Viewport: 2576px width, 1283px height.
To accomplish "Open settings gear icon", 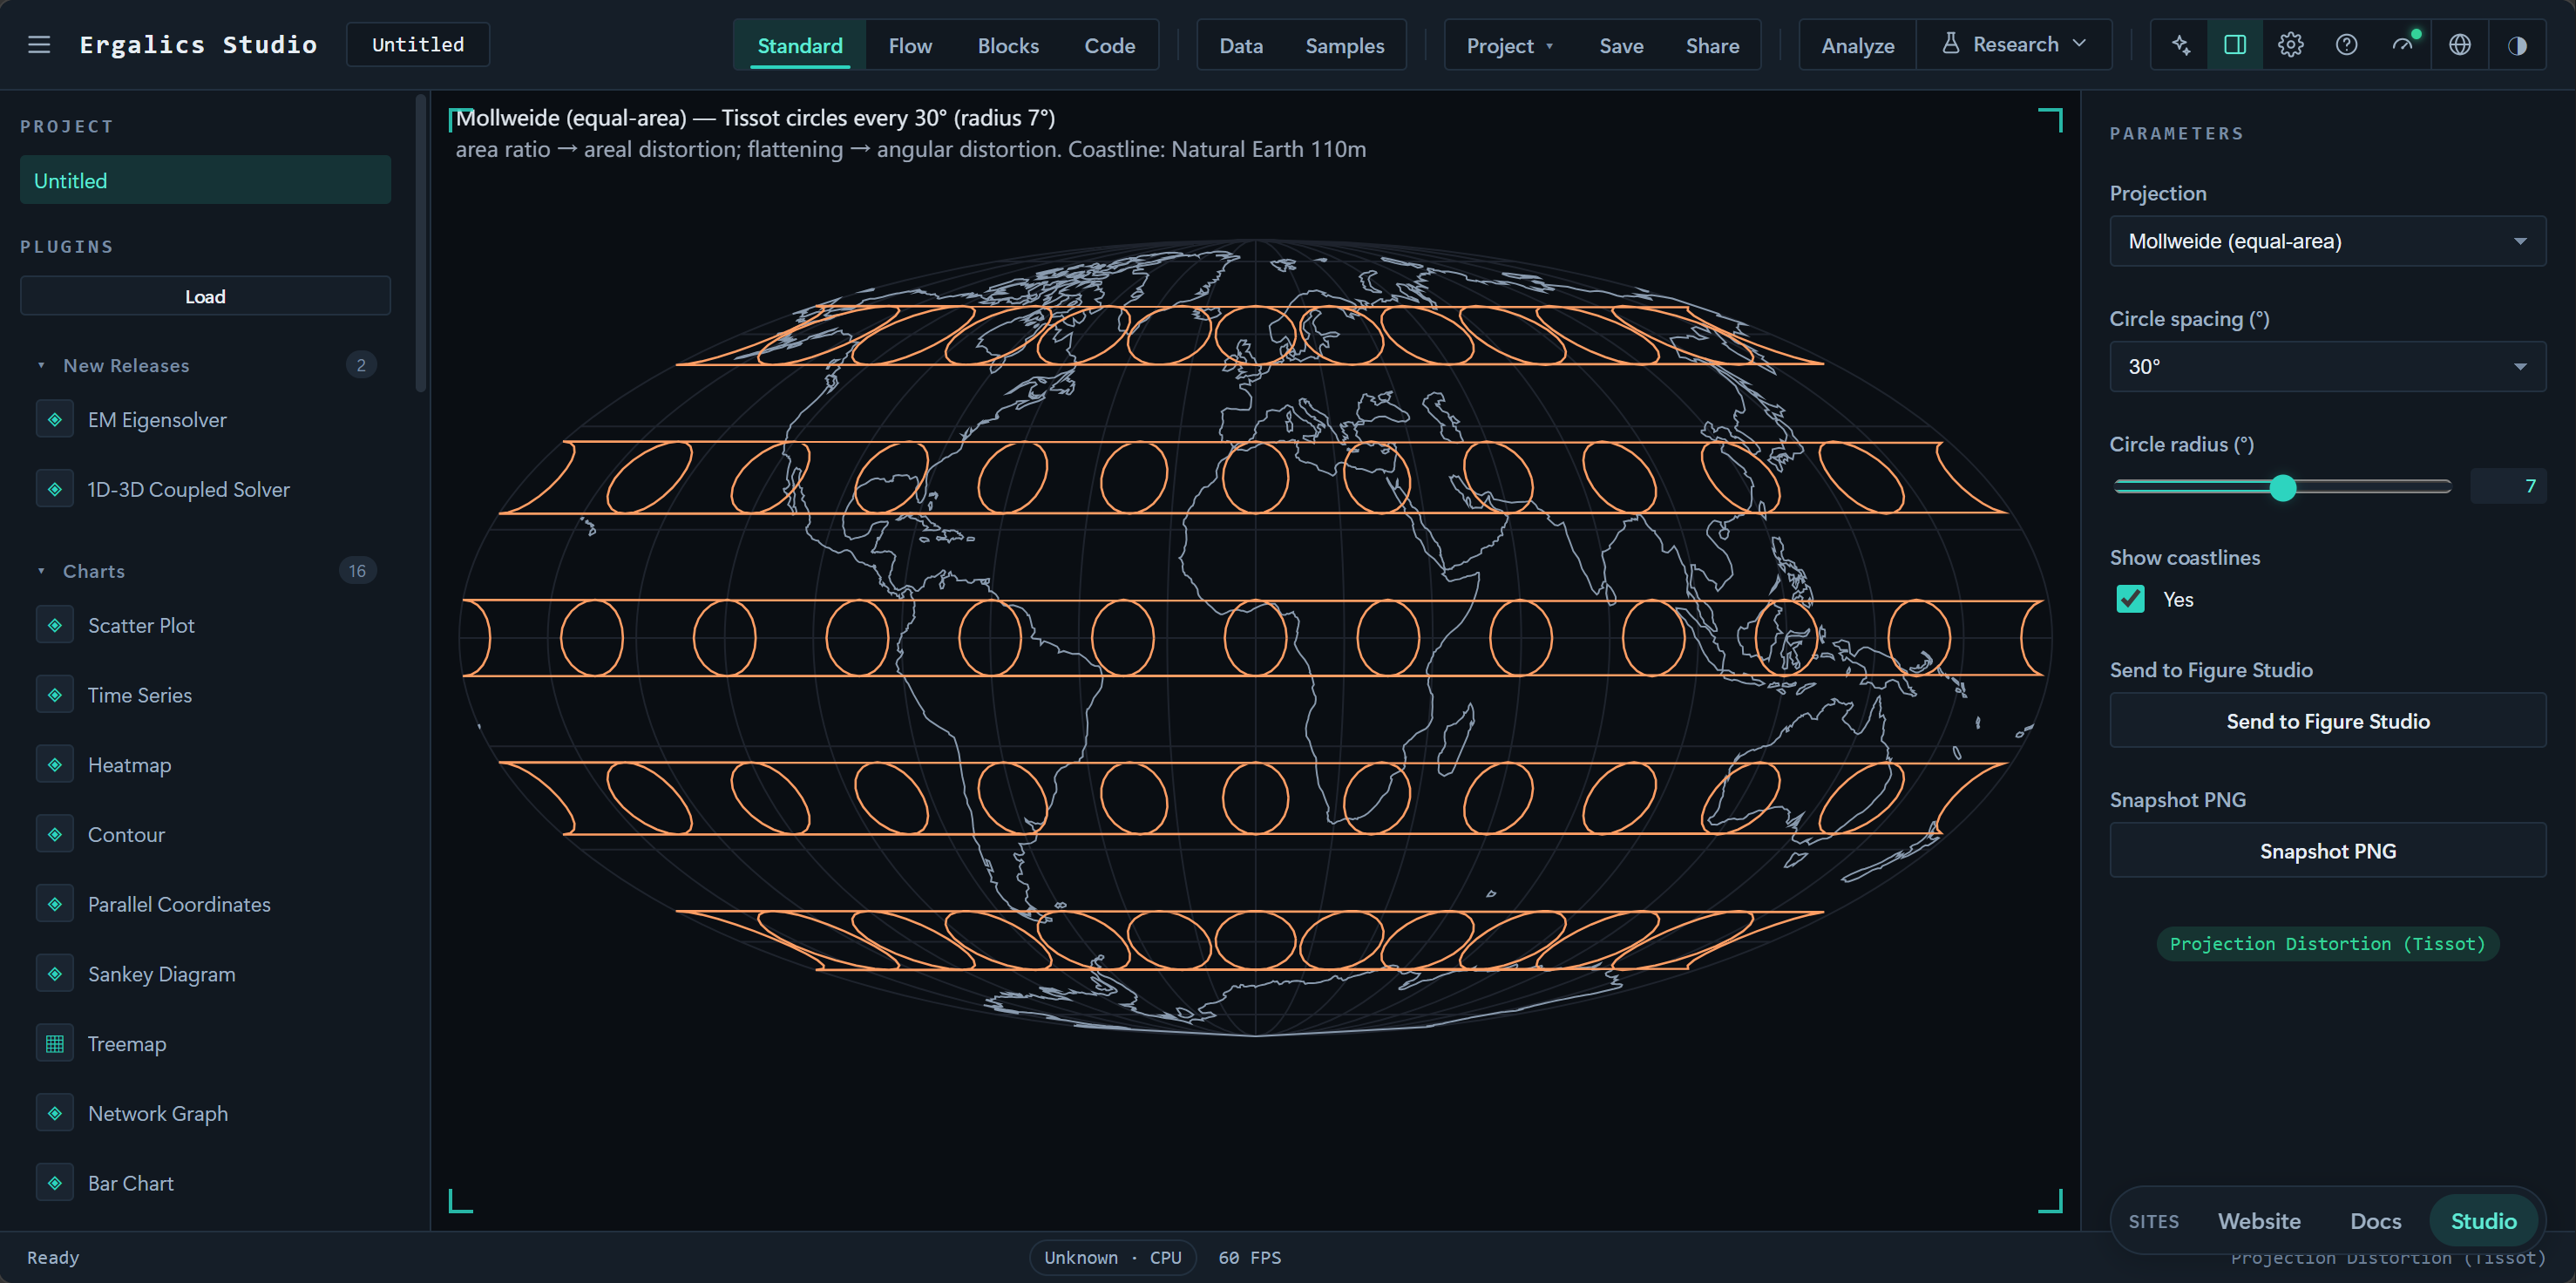I will coord(2291,45).
